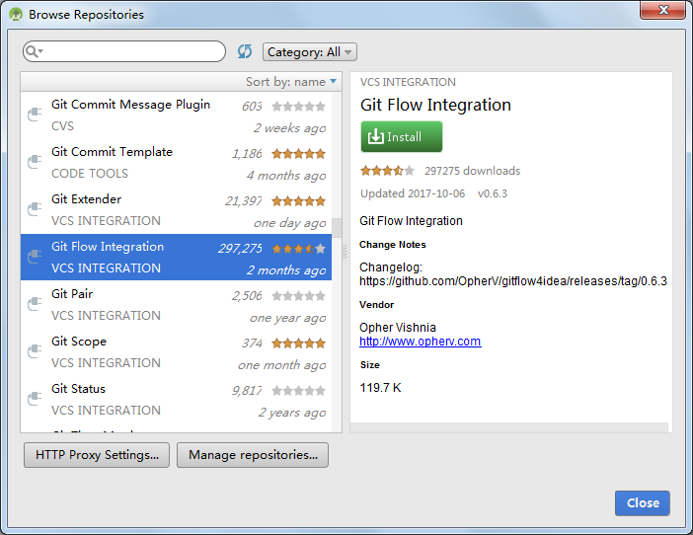693x535 pixels.
Task: Select Git Commit Message Plugin row
Action: [x=176, y=115]
